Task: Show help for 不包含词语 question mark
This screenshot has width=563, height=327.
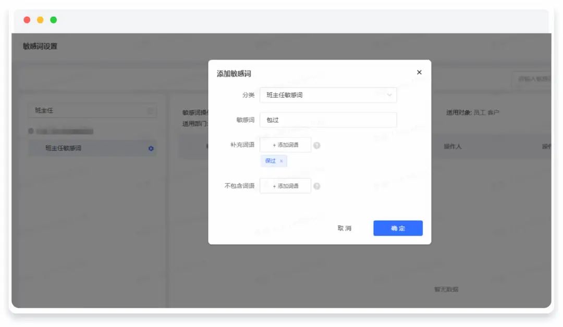Action: click(316, 186)
